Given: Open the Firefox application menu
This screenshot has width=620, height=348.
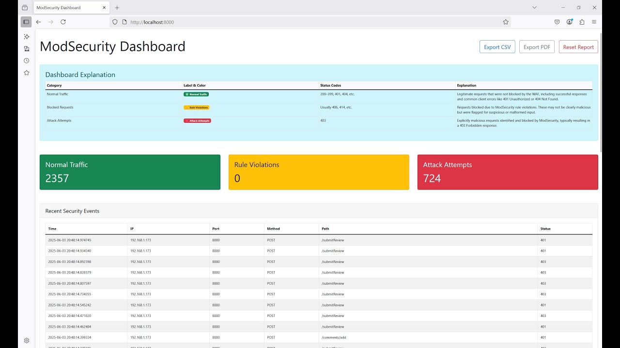Looking at the screenshot, I should [x=594, y=22].
